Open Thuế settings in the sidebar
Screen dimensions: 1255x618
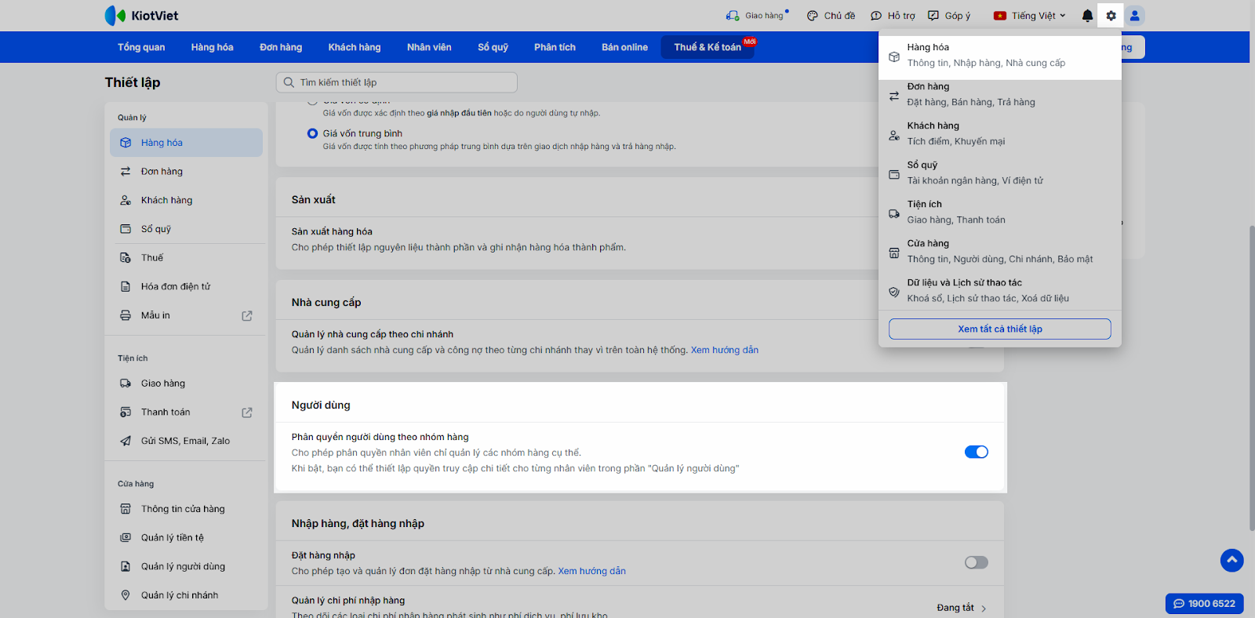click(x=186, y=258)
